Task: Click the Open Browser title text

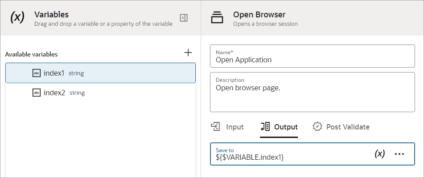Action: pyautogui.click(x=259, y=14)
